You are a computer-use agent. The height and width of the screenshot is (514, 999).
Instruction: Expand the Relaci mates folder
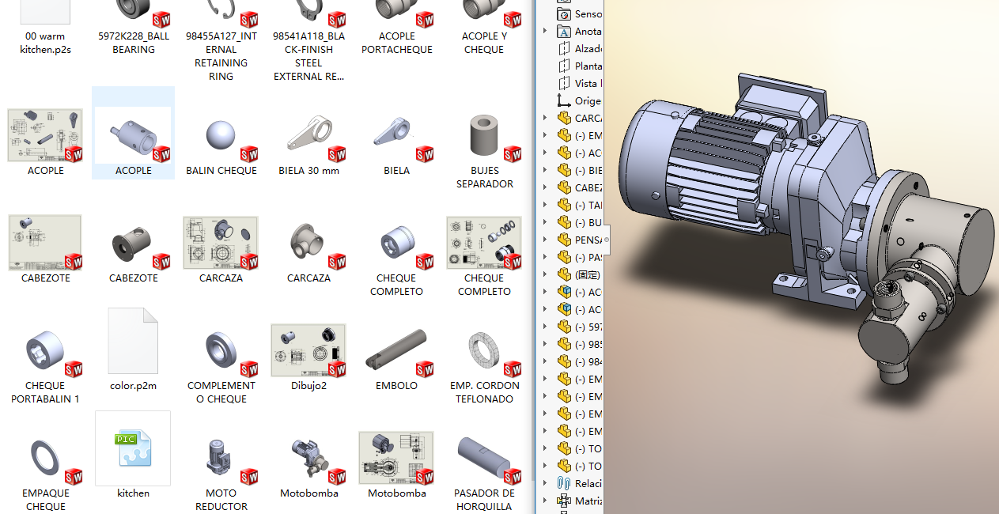click(x=544, y=483)
